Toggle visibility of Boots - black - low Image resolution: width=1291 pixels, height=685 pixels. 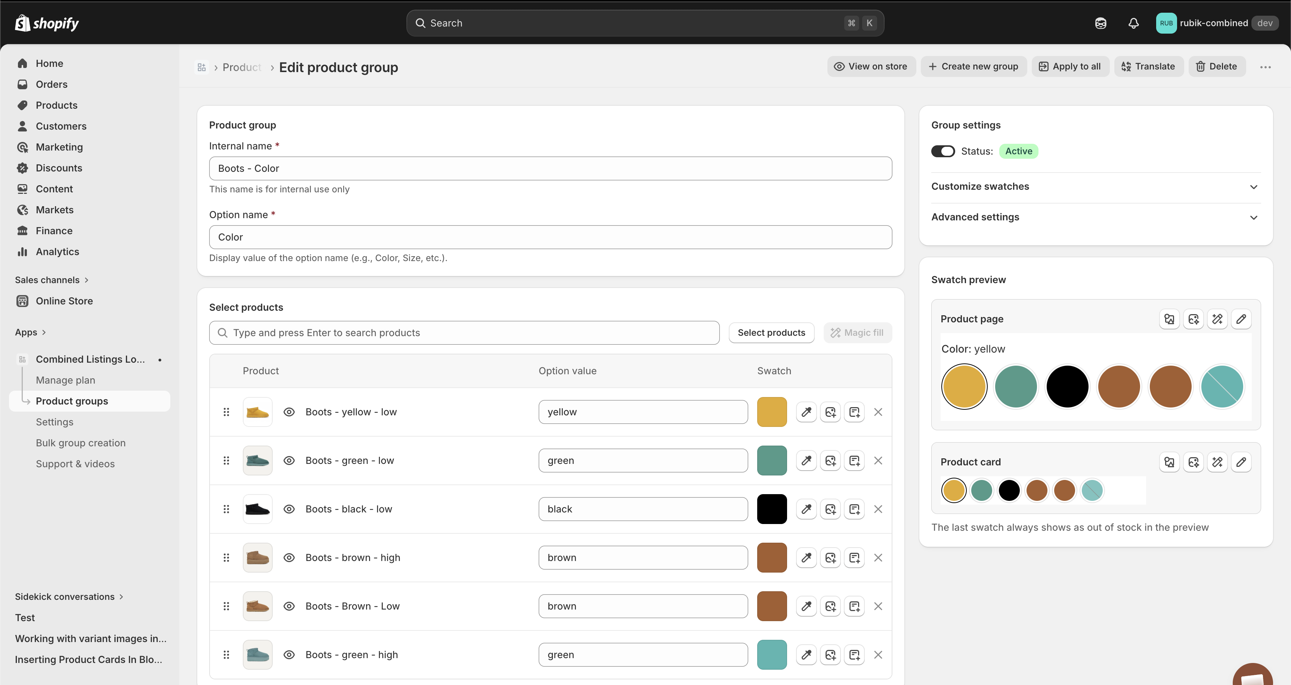point(289,509)
